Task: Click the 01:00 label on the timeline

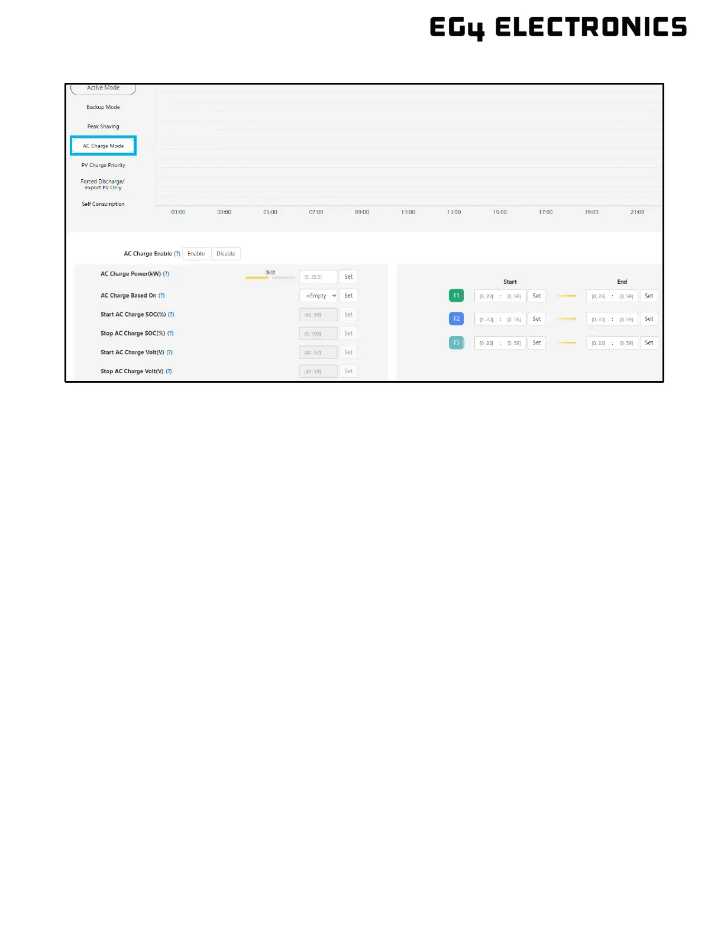Action: tap(178, 212)
